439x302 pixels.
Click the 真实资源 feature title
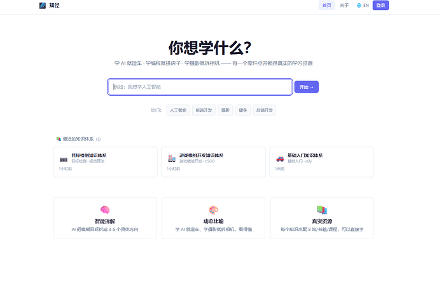pos(322,221)
